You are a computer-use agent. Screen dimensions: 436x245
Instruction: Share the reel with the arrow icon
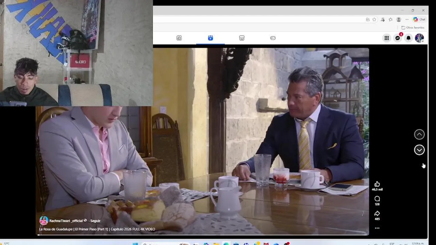point(377,213)
